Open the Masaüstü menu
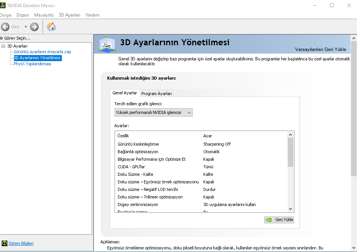The height and width of the screenshot is (252, 357). click(x=44, y=15)
